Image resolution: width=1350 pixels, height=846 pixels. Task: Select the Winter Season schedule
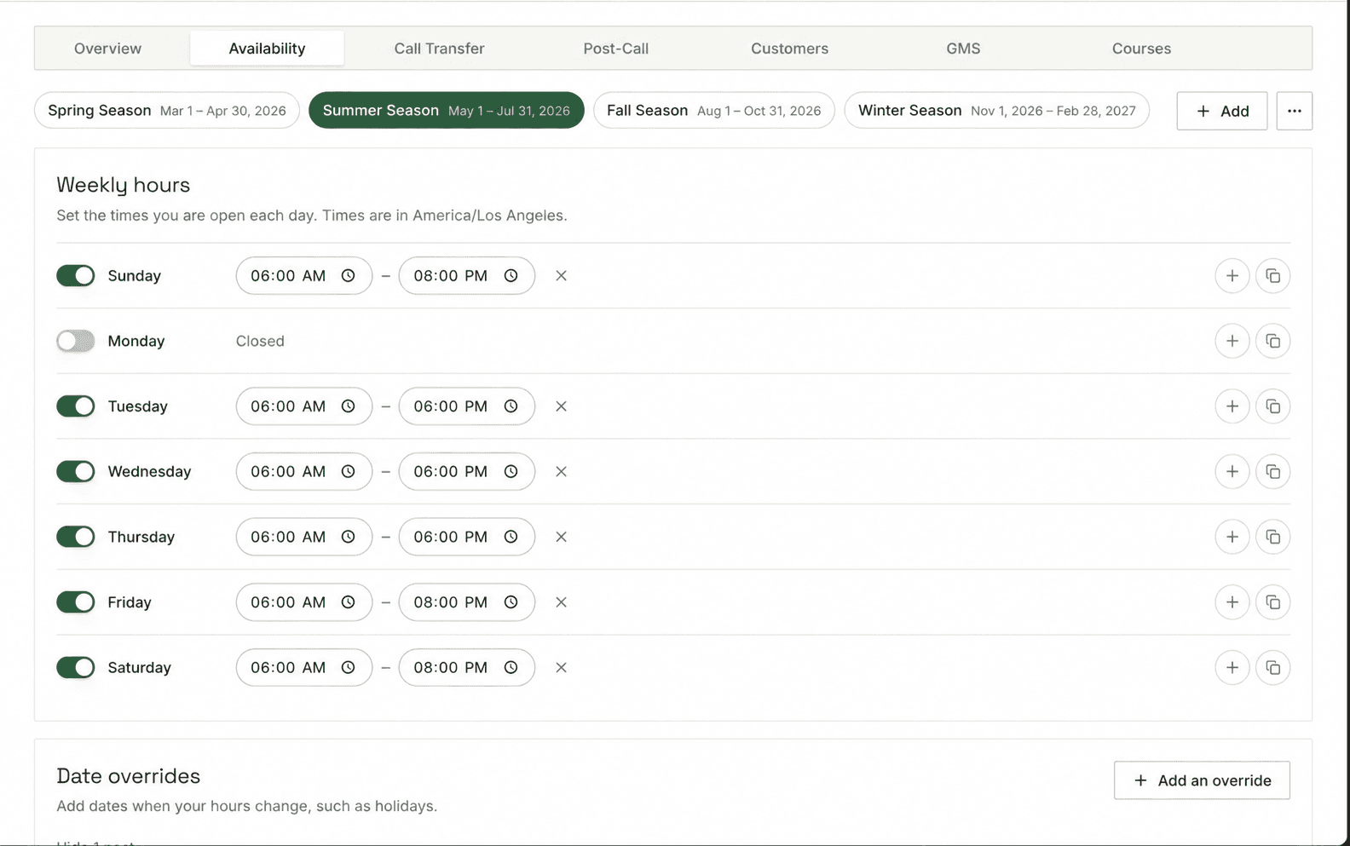point(996,111)
